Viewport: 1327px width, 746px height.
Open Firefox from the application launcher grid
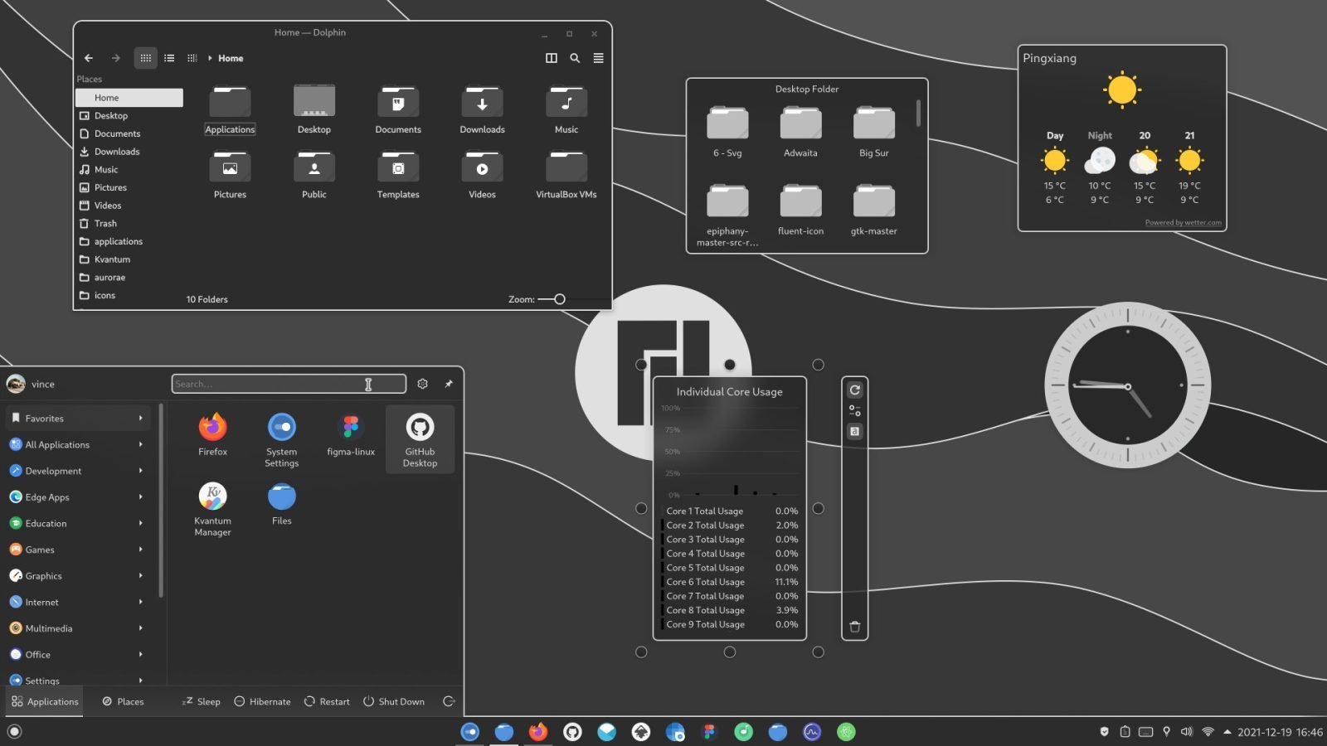(x=212, y=429)
